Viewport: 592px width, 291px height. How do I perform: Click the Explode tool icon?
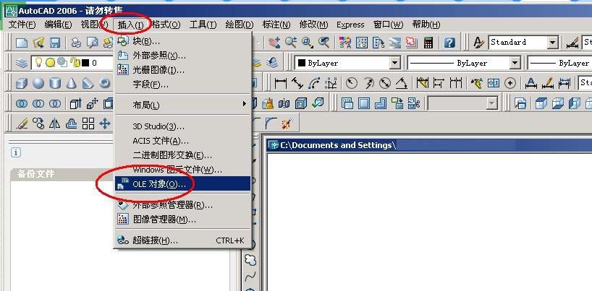[287, 123]
